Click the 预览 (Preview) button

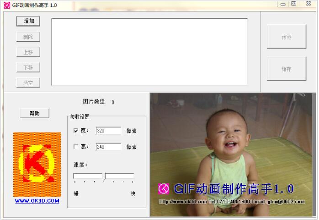click(x=287, y=37)
